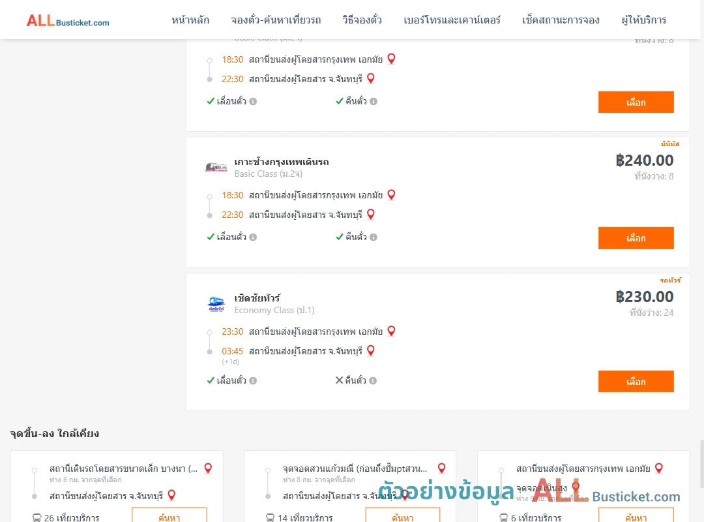Open map pin for เกาะช้าง 18:30 เอกมัย departure

coord(392,194)
